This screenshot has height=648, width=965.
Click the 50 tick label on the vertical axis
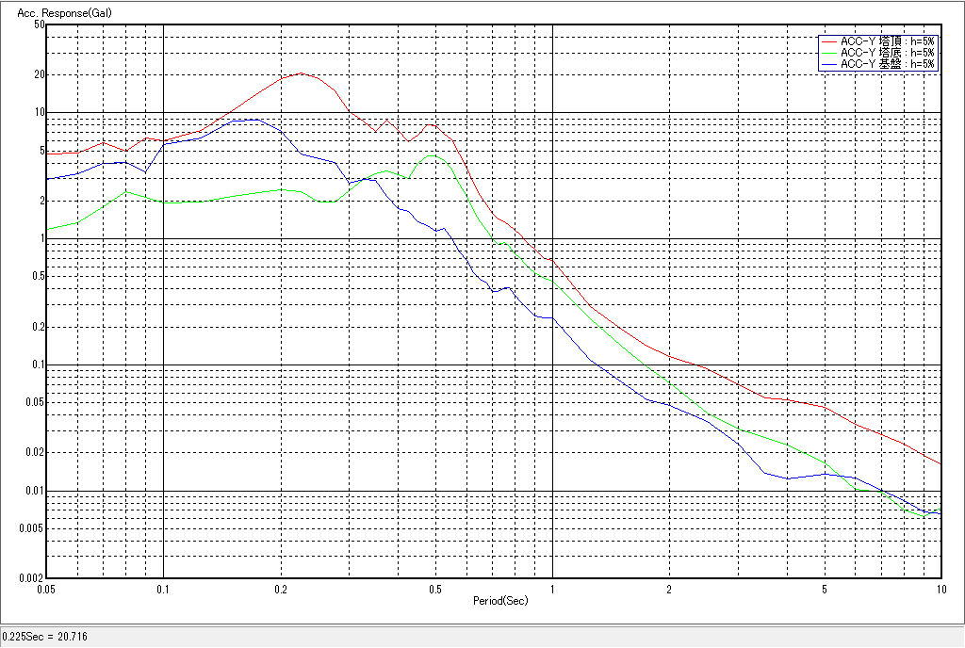pos(40,24)
